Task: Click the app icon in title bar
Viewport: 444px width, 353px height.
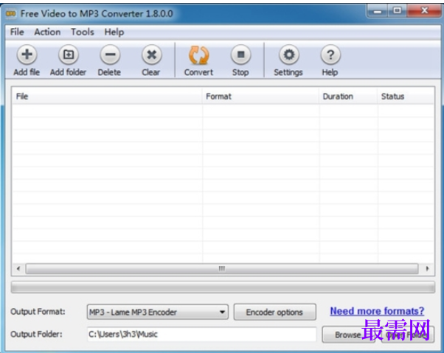Action: [11, 13]
